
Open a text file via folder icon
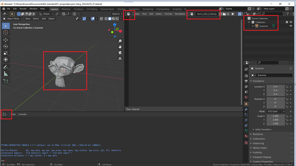(224, 14)
